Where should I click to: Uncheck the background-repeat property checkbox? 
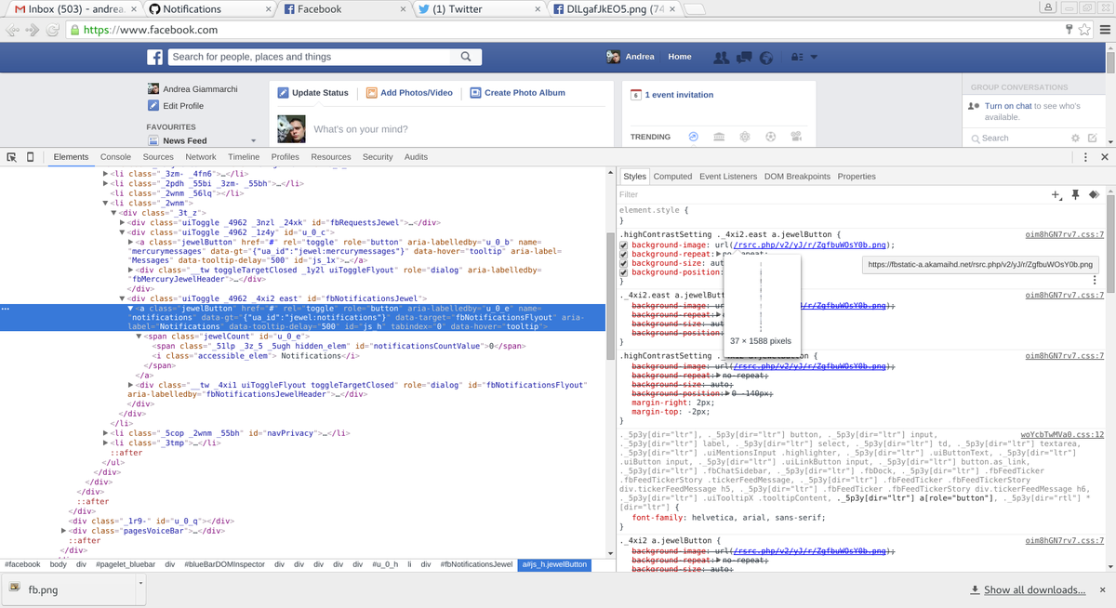click(x=624, y=255)
